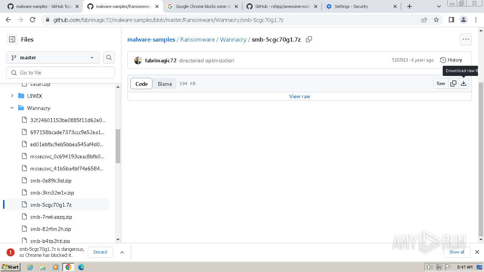Open the tab search dropdown
The image size is (484, 272).
(439, 6)
